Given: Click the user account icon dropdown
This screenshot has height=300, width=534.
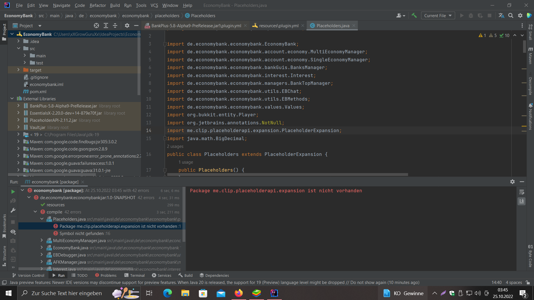Looking at the screenshot, I should (401, 15).
